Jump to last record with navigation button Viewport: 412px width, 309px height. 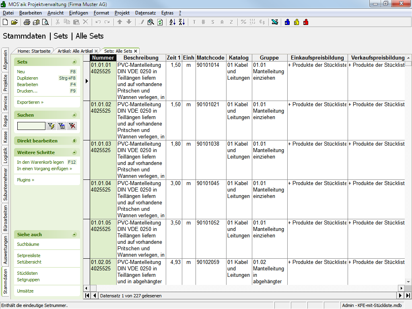coord(408,296)
